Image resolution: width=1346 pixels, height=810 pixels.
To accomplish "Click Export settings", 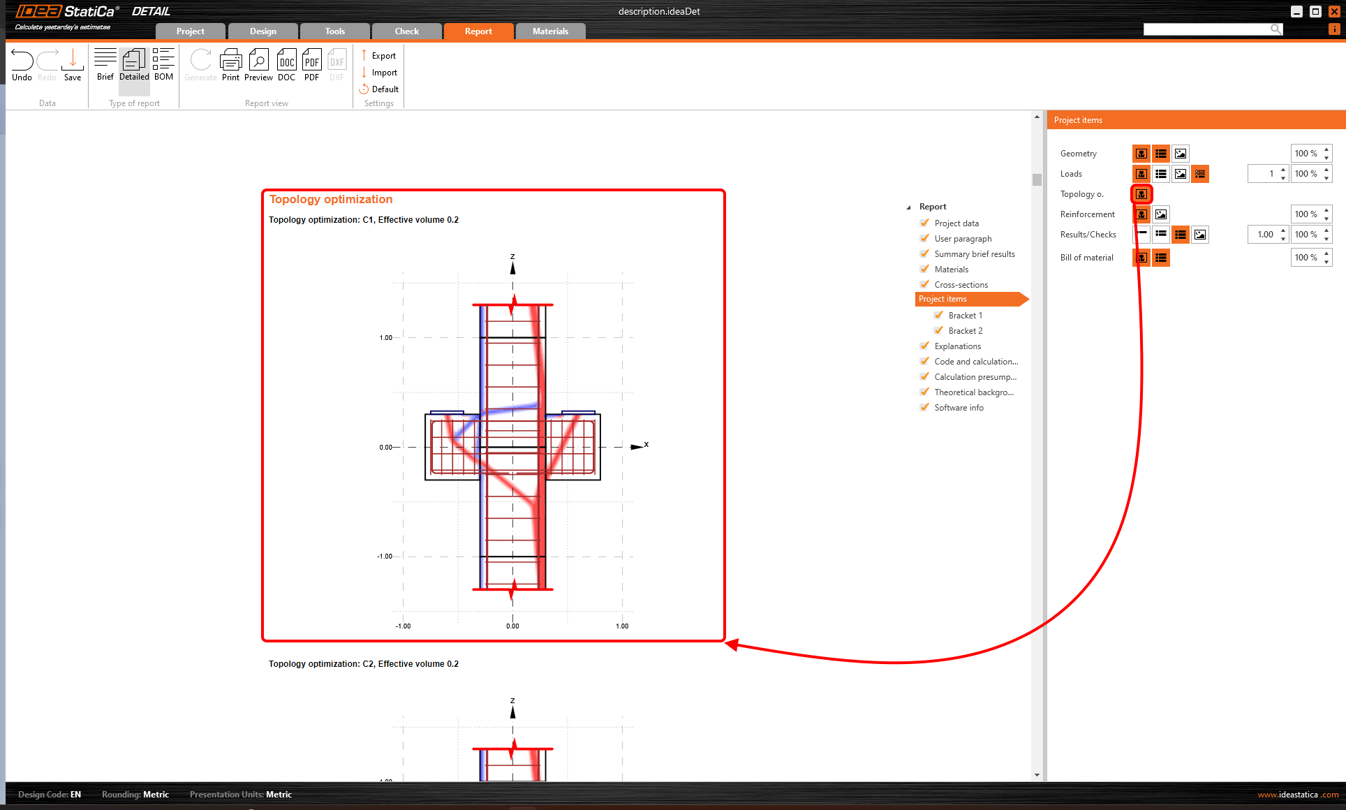I will coord(379,56).
